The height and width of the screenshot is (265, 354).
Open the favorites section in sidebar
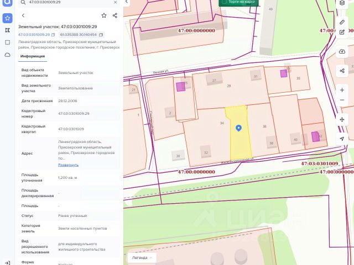tap(7, 18)
